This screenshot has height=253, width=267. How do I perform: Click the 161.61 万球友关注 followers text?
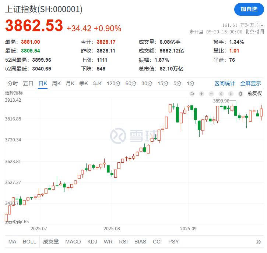pos(243,25)
